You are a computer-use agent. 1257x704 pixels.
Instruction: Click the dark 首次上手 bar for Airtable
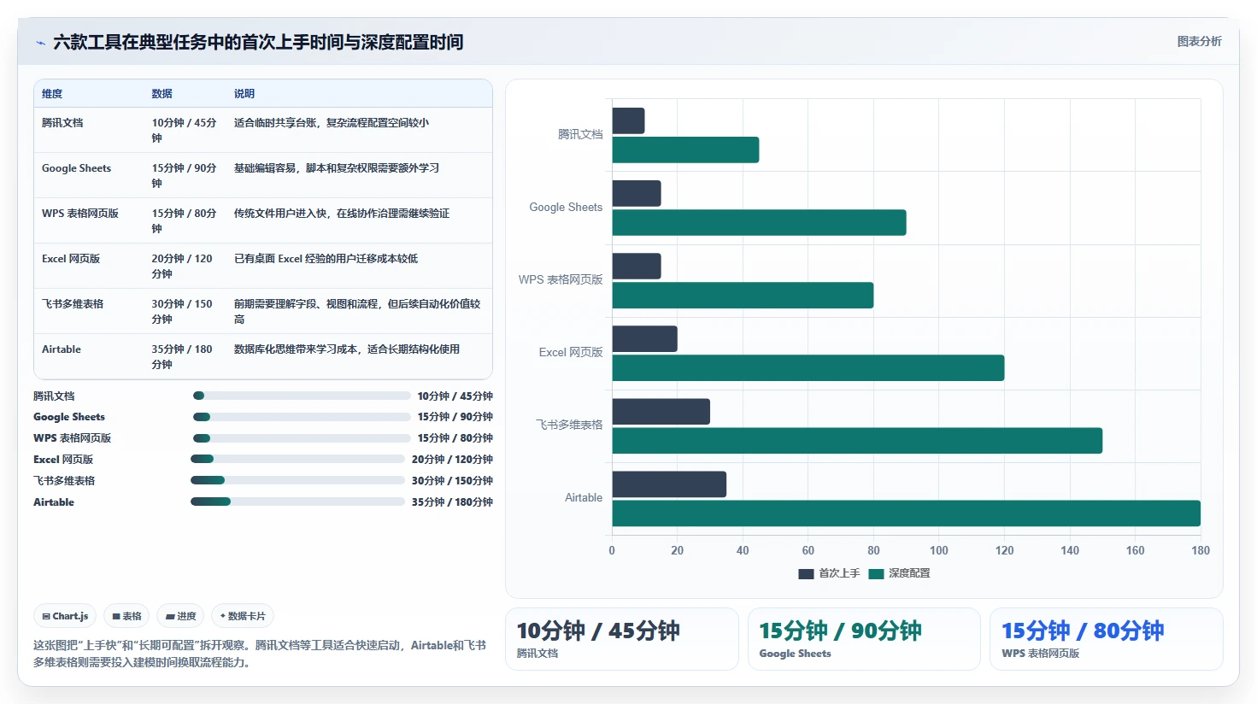669,484
